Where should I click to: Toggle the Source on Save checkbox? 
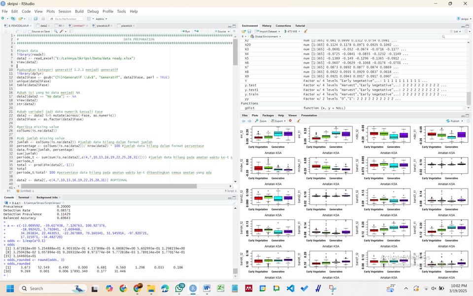pos(30,32)
